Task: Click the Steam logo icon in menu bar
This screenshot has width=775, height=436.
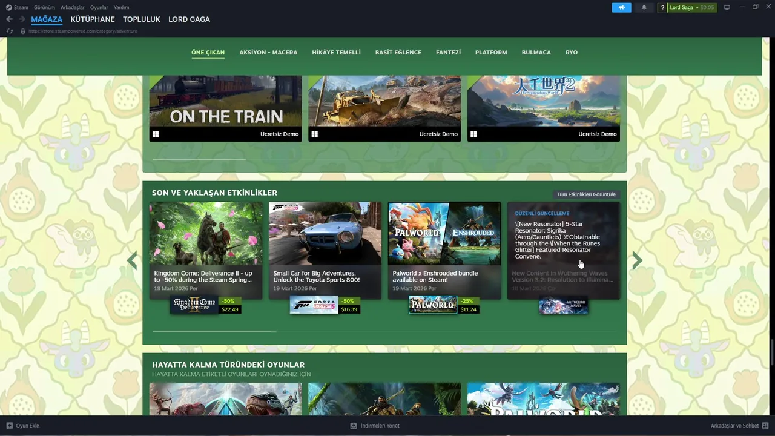Action: click(x=8, y=7)
